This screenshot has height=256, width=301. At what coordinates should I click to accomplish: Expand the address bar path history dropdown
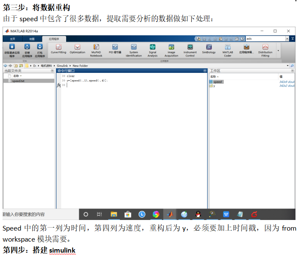point(287,66)
